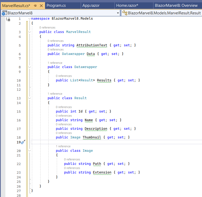Collapse the MarvelResult class block
The image size is (202, 197).
(30, 32)
